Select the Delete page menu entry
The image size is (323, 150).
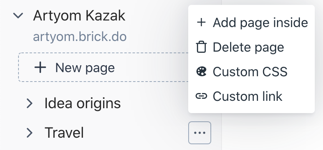251,47
